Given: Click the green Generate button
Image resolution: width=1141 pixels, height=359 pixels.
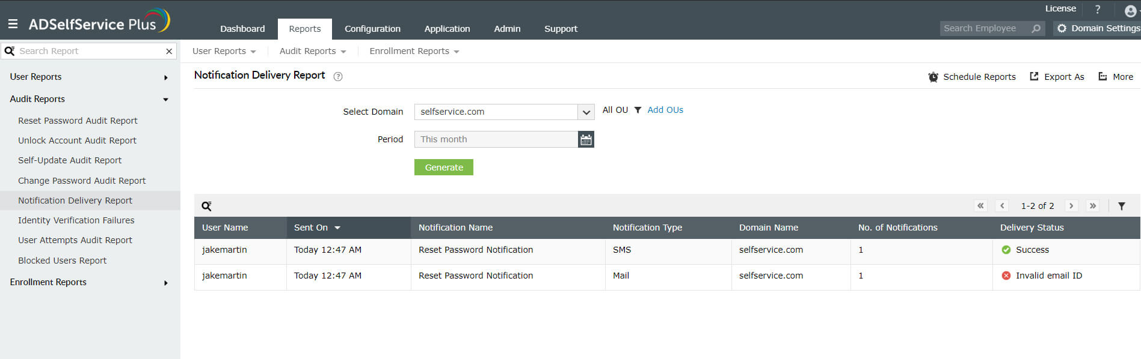Looking at the screenshot, I should pos(444,167).
